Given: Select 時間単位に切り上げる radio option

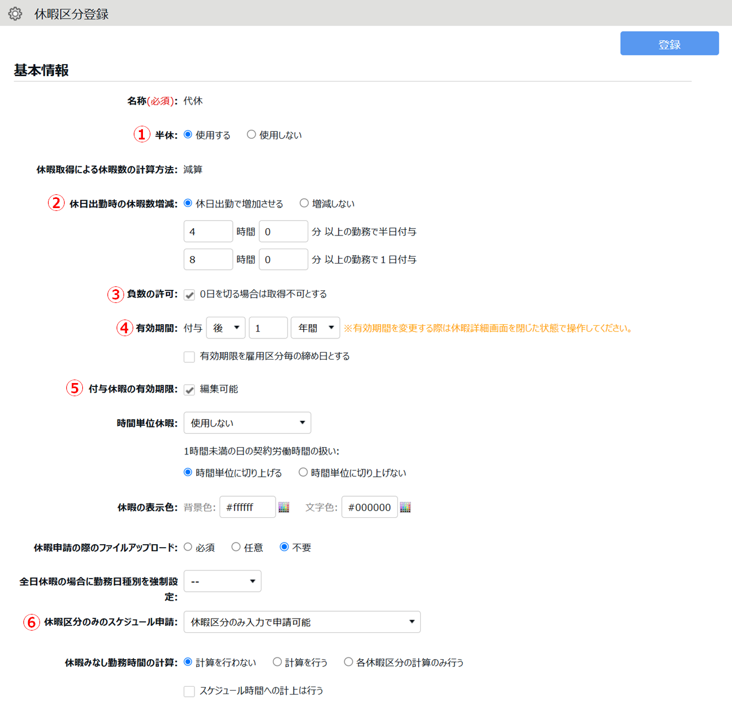Looking at the screenshot, I should (x=188, y=472).
